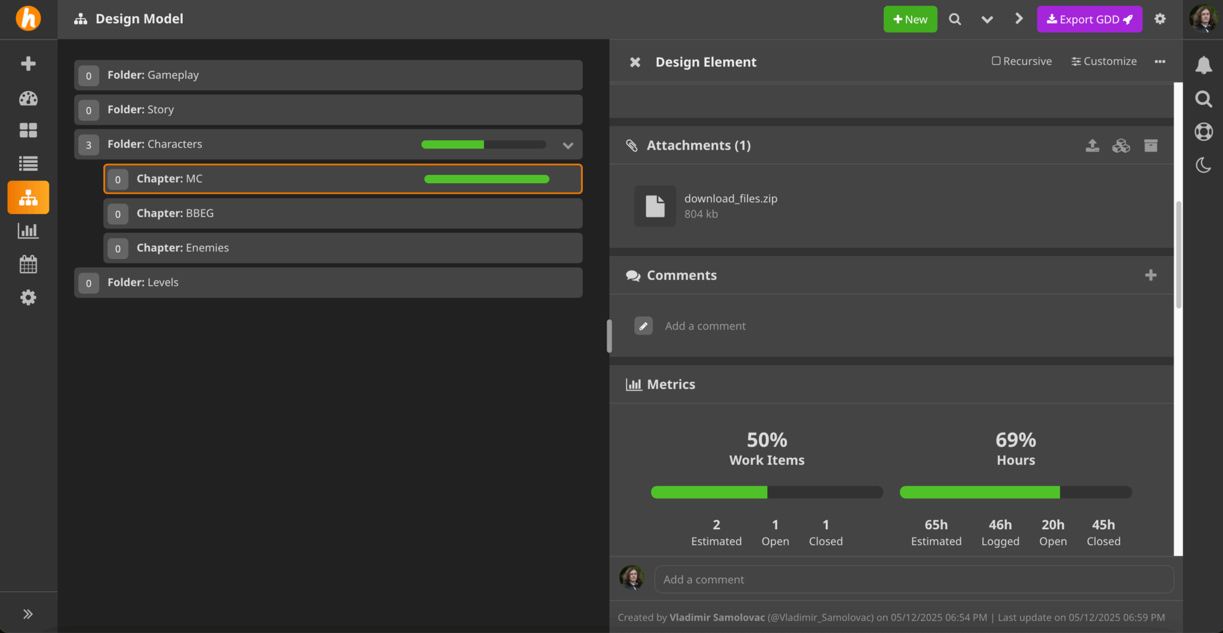1223x633 pixels.
Task: Open the chevron dropdown in top bar
Action: point(987,18)
